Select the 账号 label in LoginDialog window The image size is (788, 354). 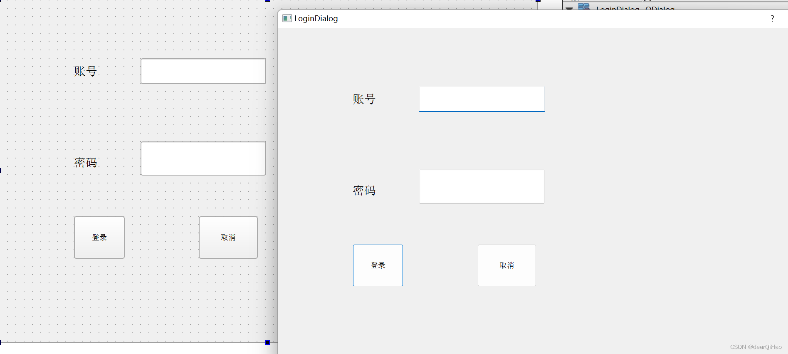pos(364,99)
